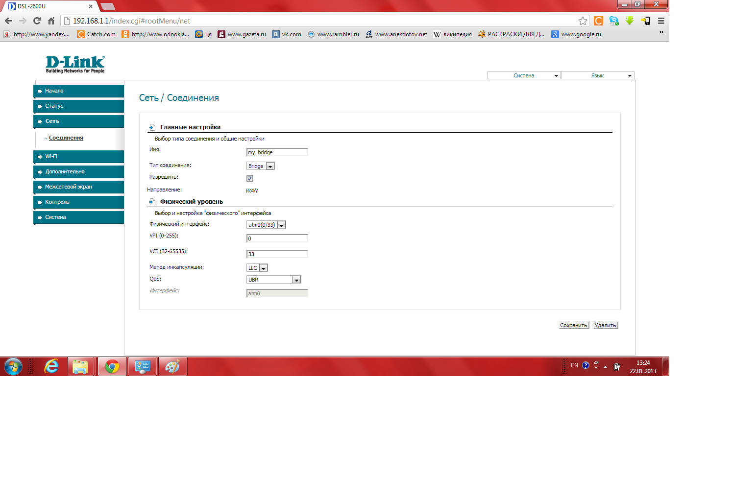
Task: Switch to Chrome in the taskbar
Action: click(112, 366)
